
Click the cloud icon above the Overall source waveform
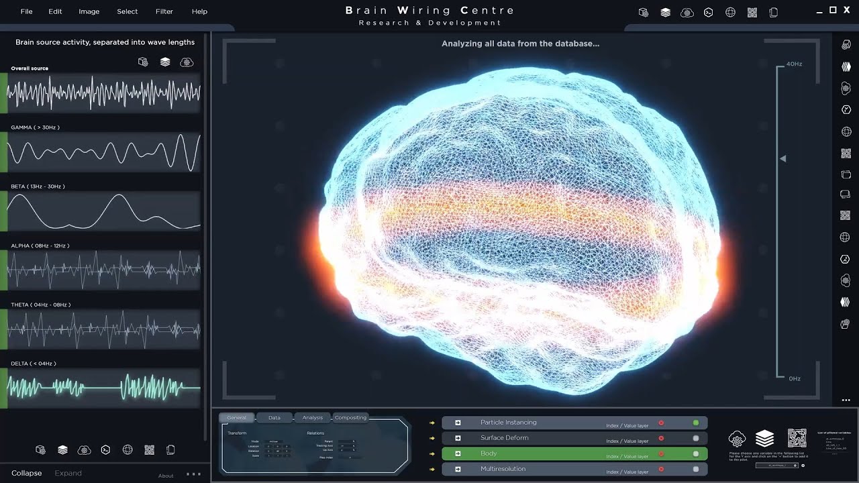point(187,62)
